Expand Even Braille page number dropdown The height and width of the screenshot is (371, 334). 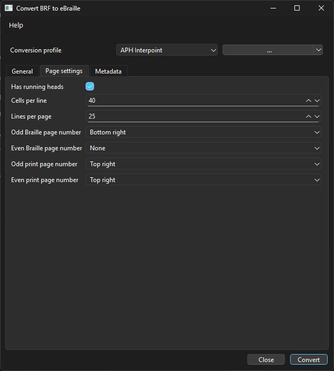(x=203, y=148)
